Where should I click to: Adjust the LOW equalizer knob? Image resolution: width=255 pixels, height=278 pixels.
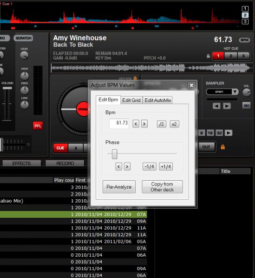25,105
